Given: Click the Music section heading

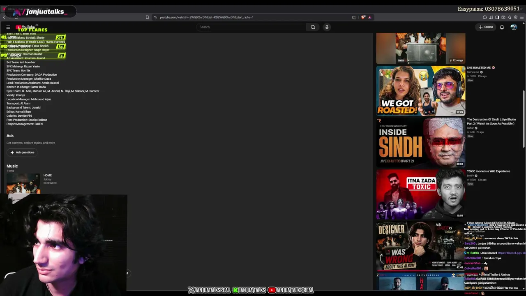Looking at the screenshot, I should pos(12,166).
